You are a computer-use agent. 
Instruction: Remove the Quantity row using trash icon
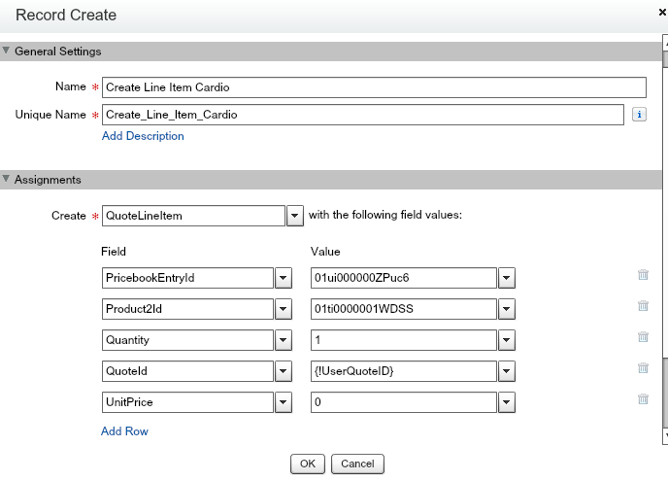coord(643,337)
